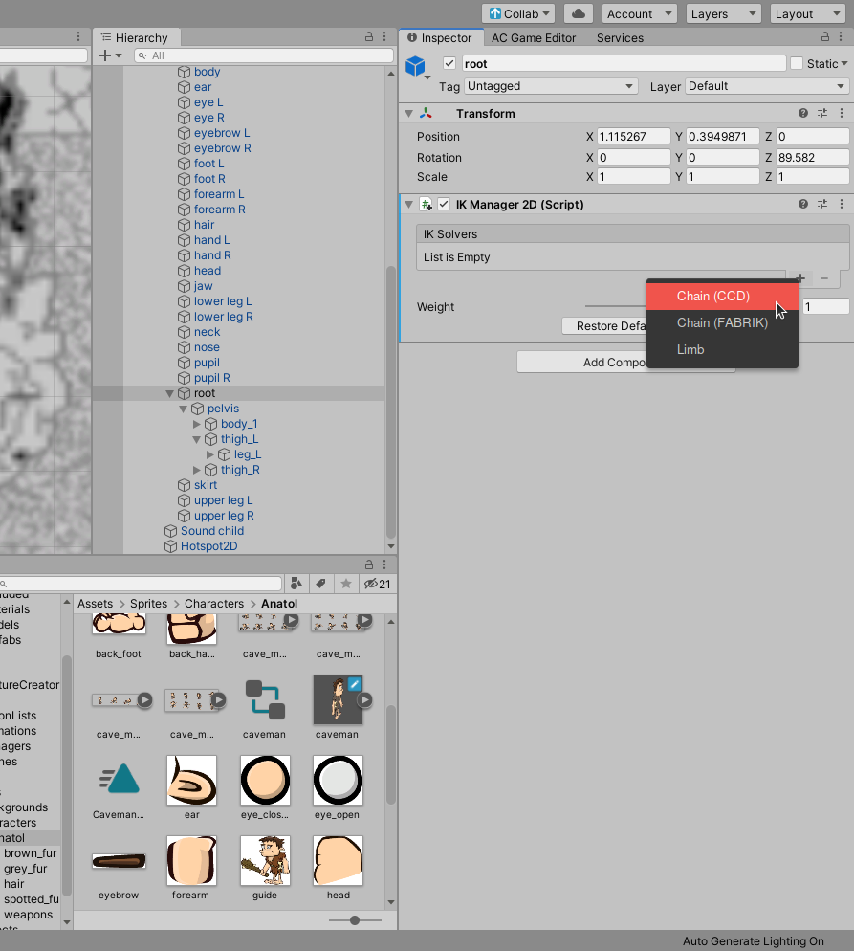Lock the Inspector panel with padlock icon
Image resolution: width=854 pixels, height=951 pixels.
[825, 37]
